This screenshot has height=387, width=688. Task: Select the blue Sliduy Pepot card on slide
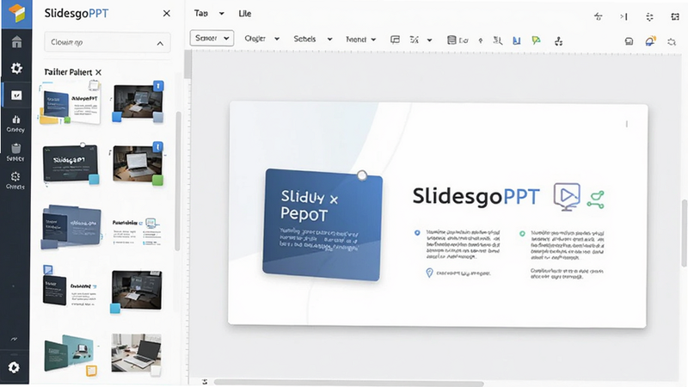[322, 224]
